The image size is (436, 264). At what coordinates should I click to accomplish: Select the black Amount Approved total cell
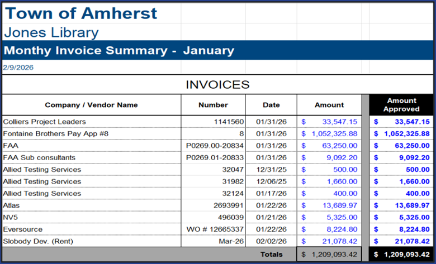(x=401, y=255)
